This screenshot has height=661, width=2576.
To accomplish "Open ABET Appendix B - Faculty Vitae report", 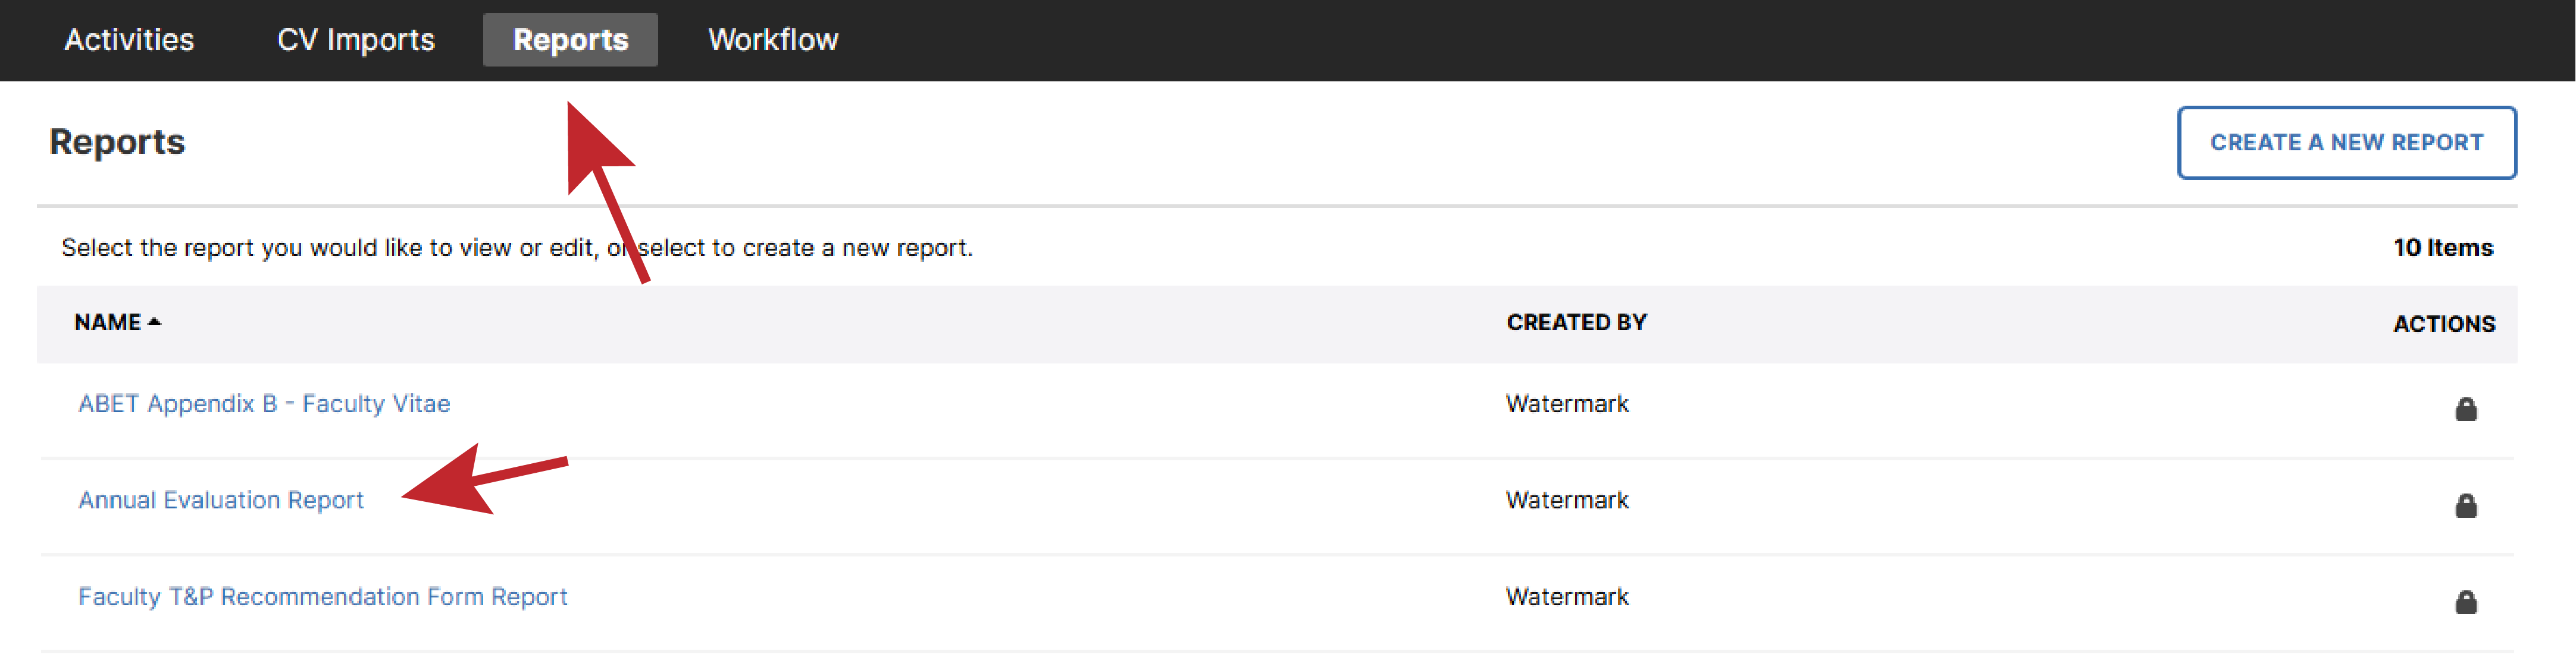I will click(264, 403).
